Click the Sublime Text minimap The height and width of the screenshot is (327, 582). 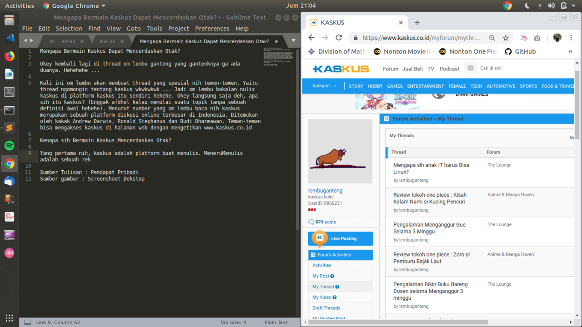[x=278, y=58]
